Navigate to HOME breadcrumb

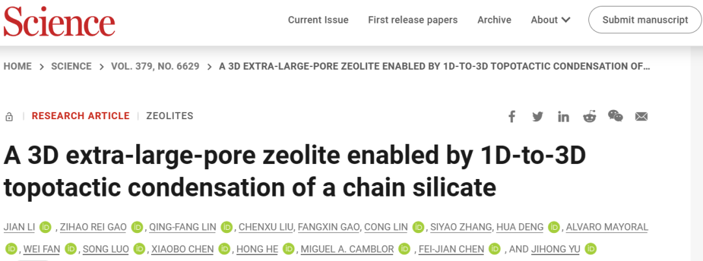pos(18,66)
